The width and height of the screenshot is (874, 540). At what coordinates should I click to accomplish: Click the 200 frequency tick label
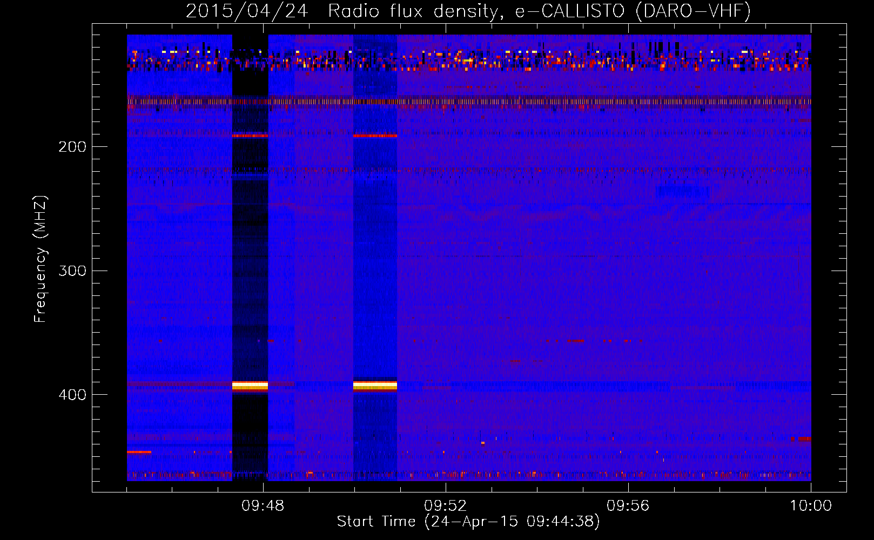coord(72,147)
